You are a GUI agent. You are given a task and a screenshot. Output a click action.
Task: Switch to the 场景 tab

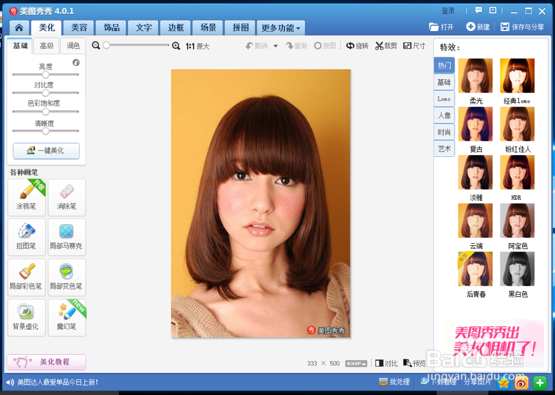pyautogui.click(x=208, y=28)
